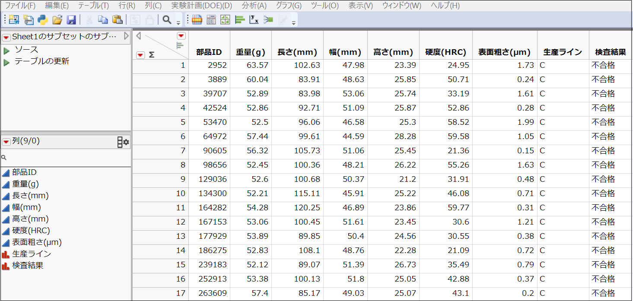This screenshot has width=633, height=301.
Task: Open column panel settings grid-gear icon
Action: pos(123,142)
